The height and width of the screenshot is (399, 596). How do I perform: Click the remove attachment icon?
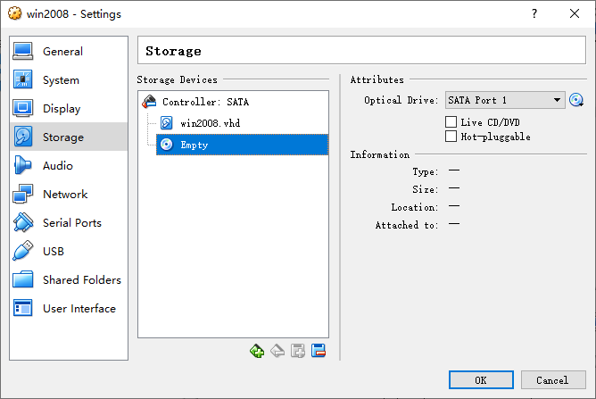coord(319,351)
